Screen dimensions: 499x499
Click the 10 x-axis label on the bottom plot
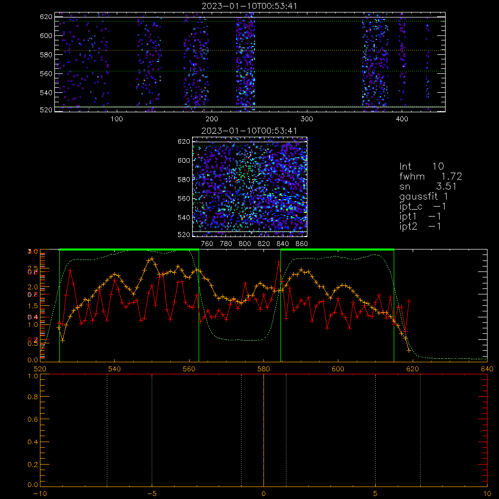pyautogui.click(x=487, y=494)
